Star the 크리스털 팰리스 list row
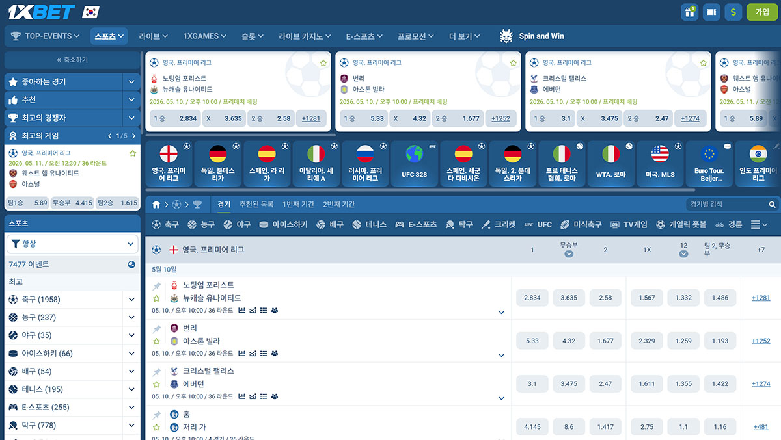The image size is (781, 440). [156, 384]
